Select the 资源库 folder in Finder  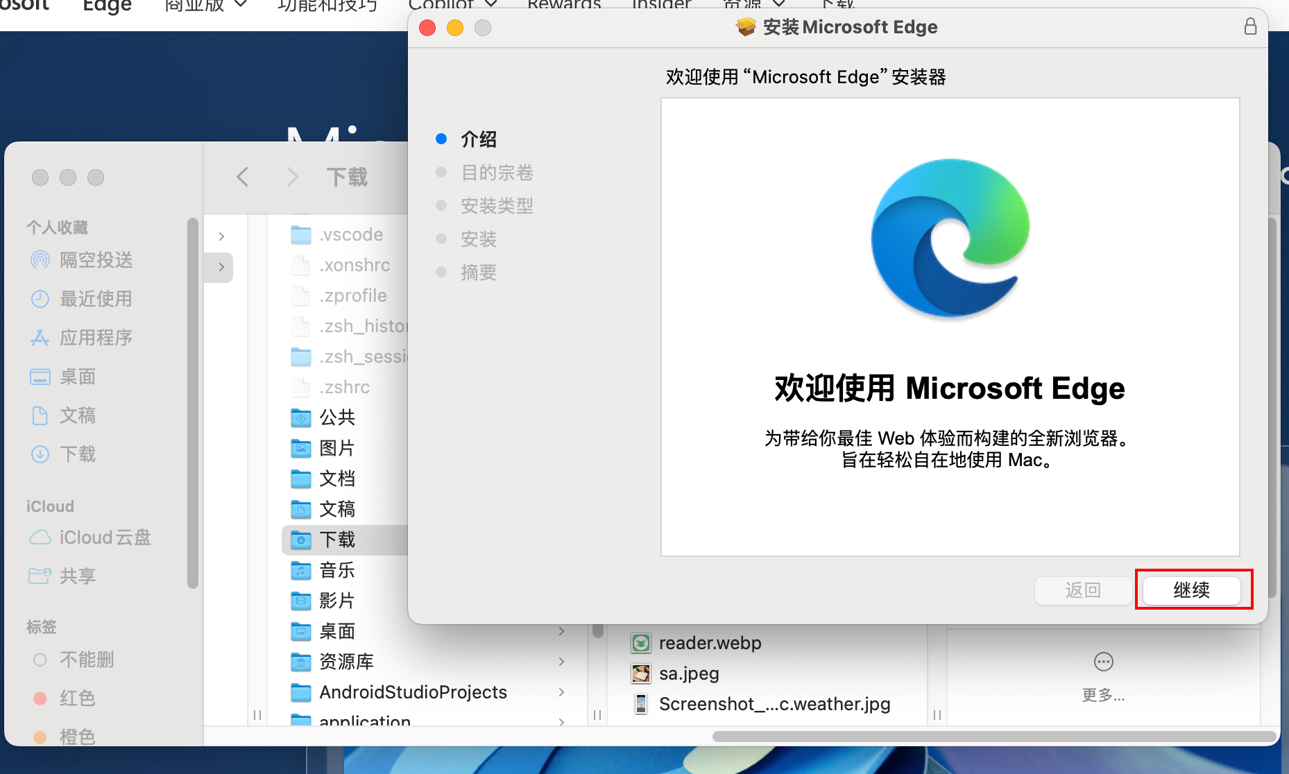(347, 662)
